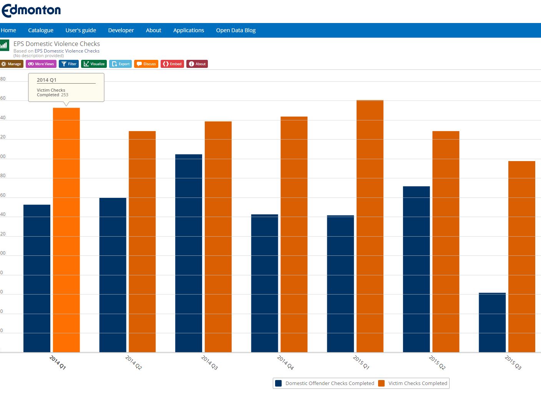This screenshot has width=541, height=395.
Task: Open the Catalogue menu item
Action: click(41, 30)
